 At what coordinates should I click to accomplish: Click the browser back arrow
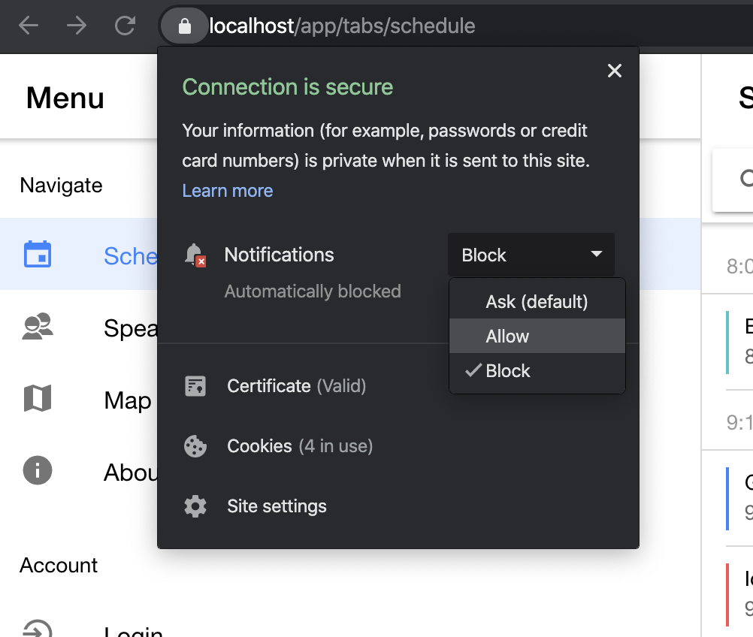[x=29, y=26]
